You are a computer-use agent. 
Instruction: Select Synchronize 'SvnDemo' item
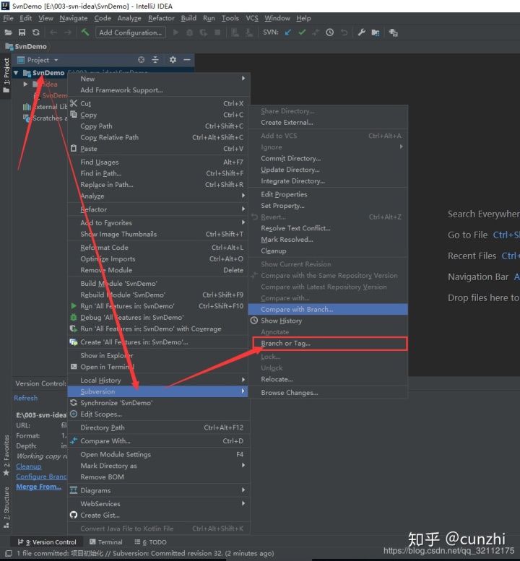159,403
